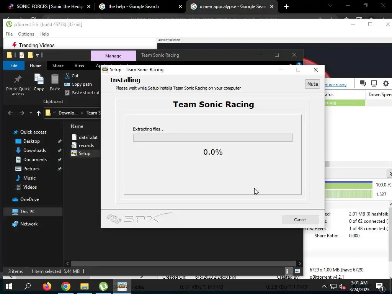Viewport: 392px width, 294px height.
Task: Click the horizontal scrollbar in File Explorer
Action: 183,263
